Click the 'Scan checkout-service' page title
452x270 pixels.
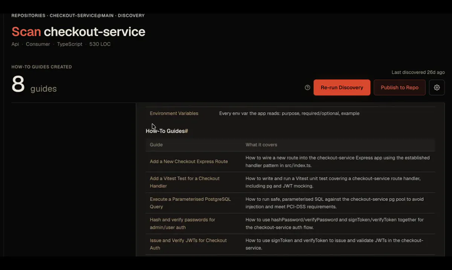78,32
